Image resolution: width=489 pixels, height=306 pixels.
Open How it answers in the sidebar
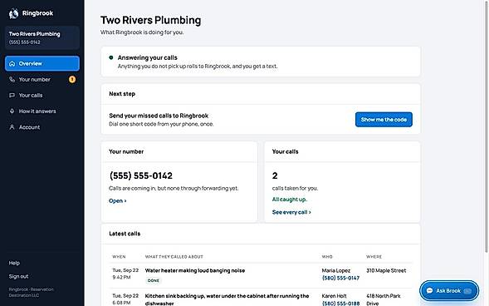coord(42,111)
